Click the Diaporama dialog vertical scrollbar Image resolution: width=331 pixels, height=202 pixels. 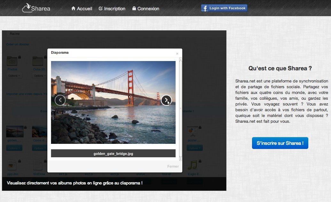coord(180,109)
